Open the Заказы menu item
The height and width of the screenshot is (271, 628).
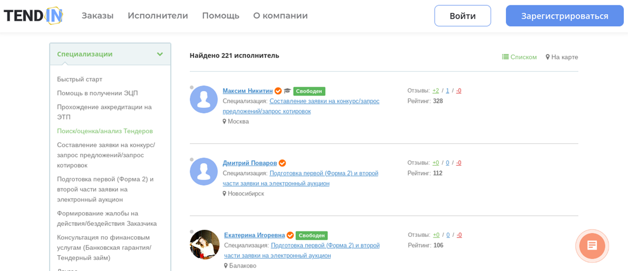coord(98,16)
